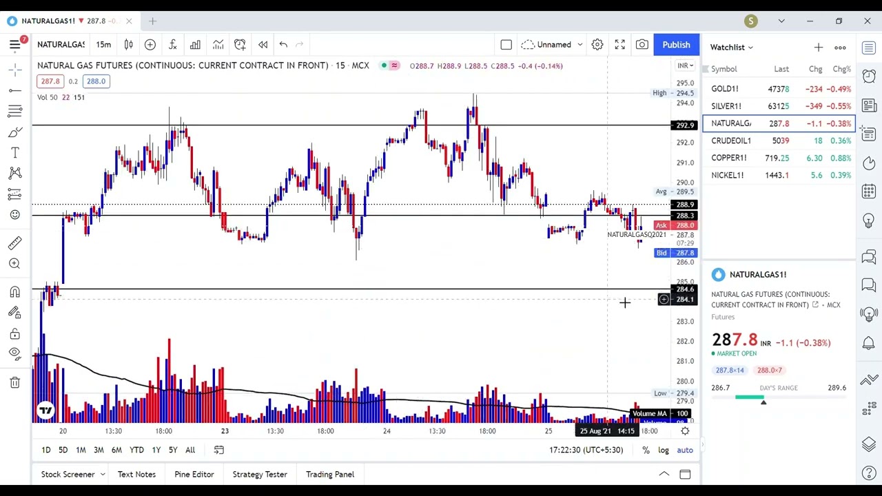Open the timezone UTC+5:30 selector
The width and height of the screenshot is (882, 496).
pos(586,450)
